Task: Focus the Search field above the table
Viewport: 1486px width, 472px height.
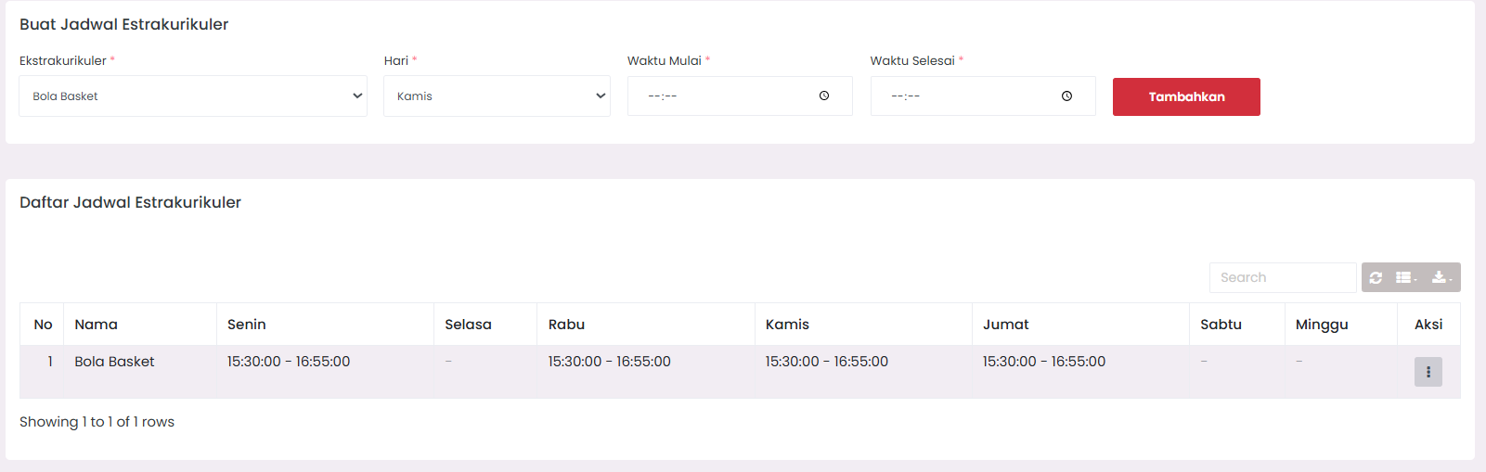Action: tap(1282, 277)
